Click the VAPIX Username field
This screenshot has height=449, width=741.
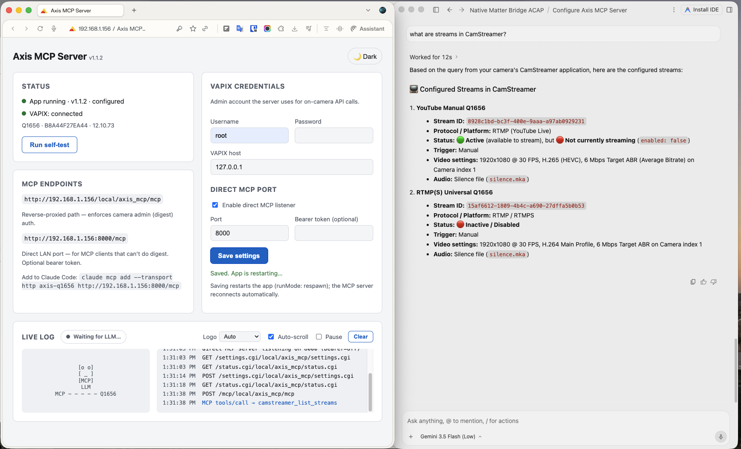coord(249,136)
